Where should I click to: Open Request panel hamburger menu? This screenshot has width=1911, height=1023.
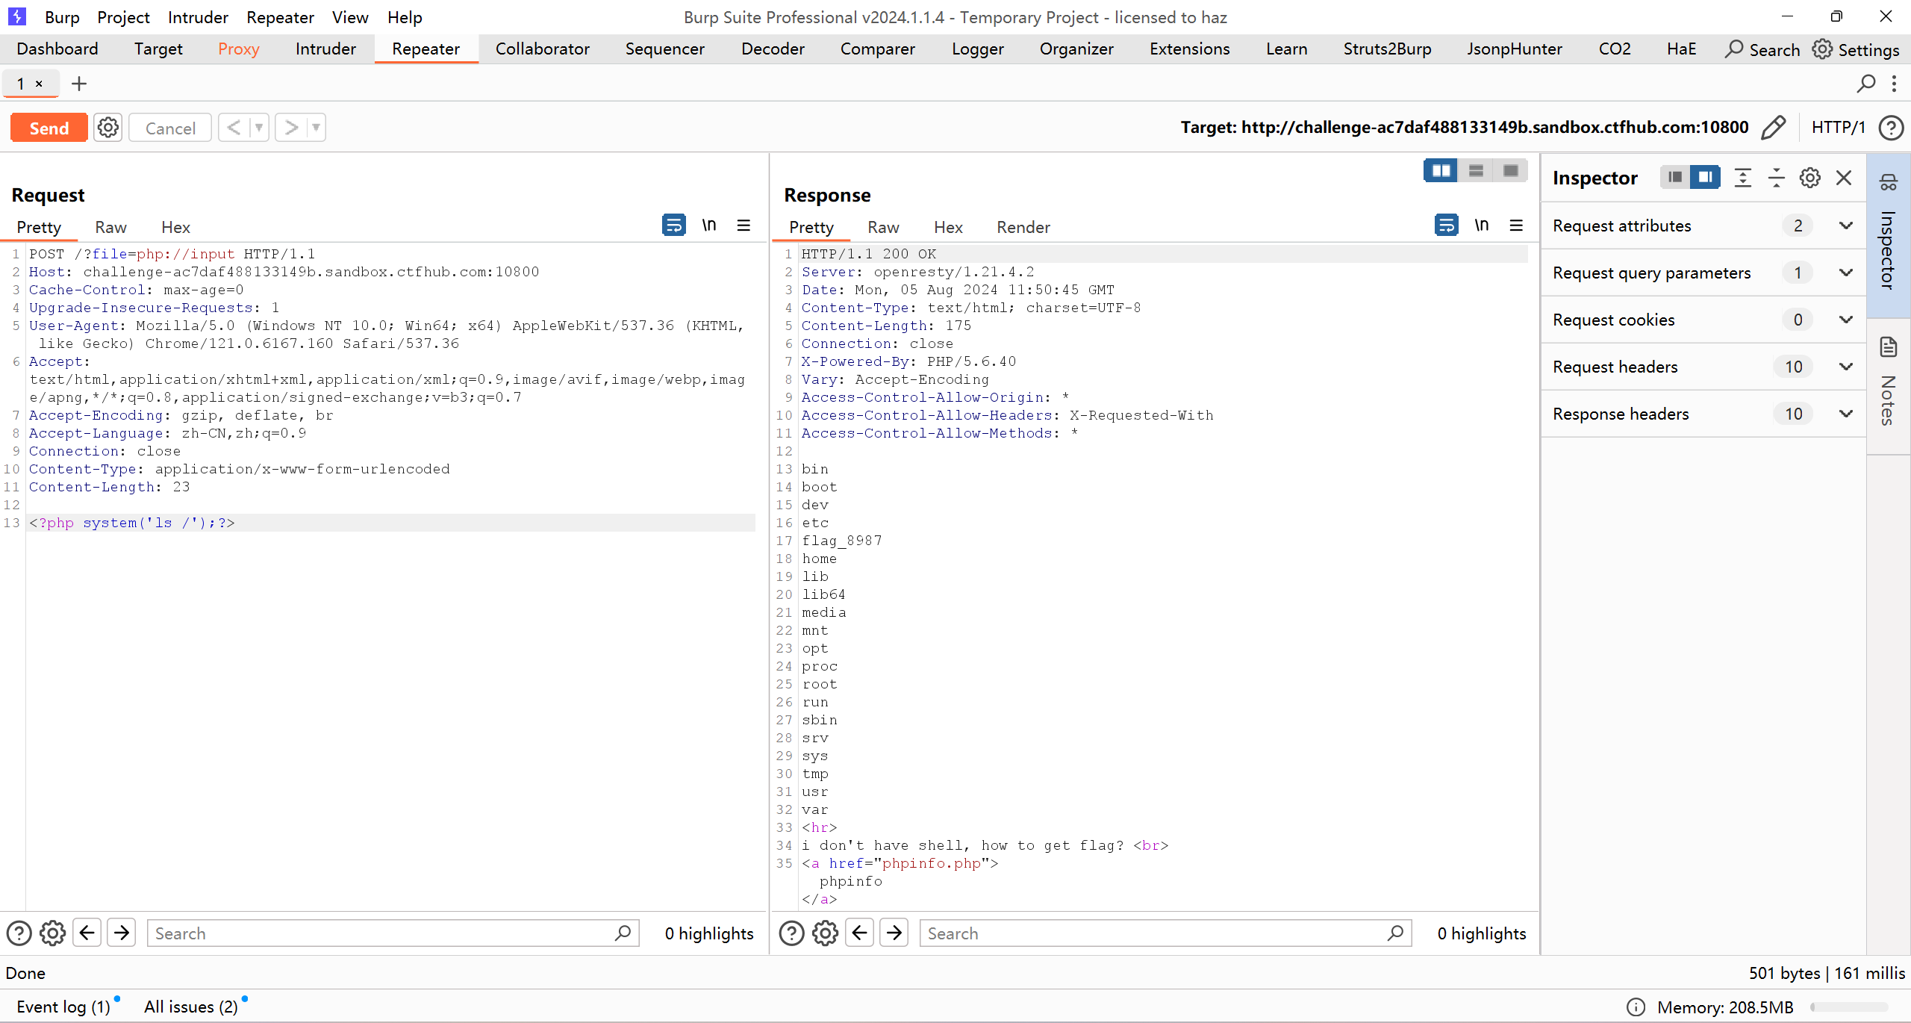(x=743, y=225)
